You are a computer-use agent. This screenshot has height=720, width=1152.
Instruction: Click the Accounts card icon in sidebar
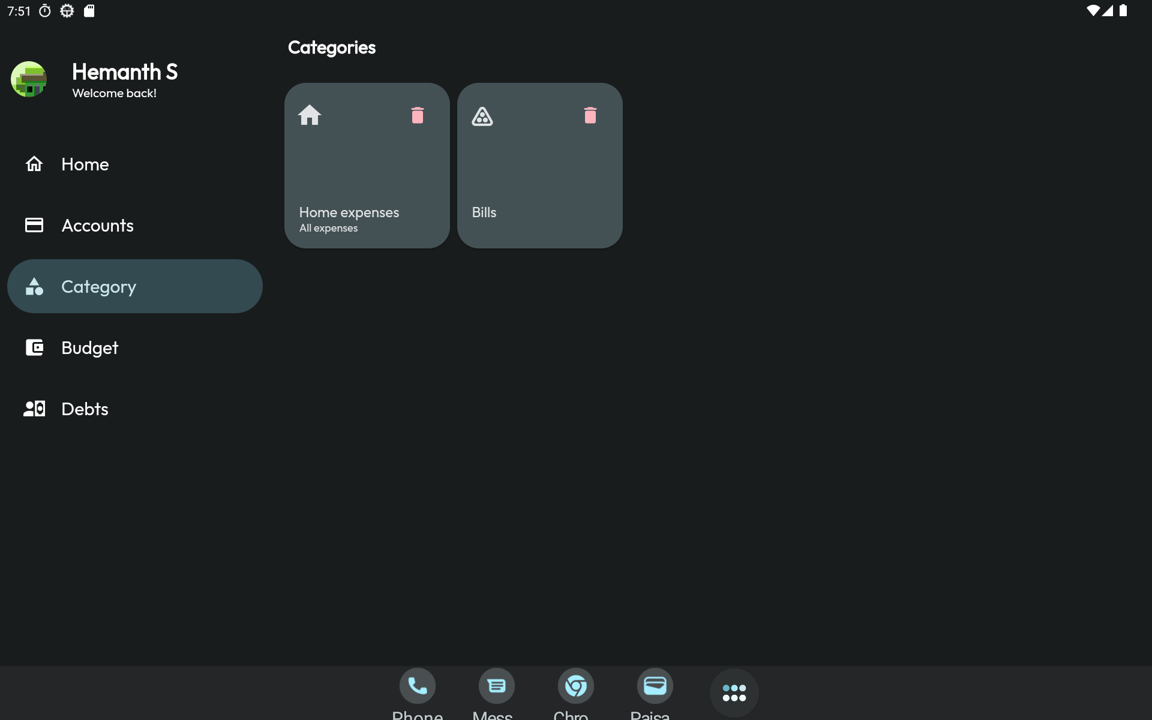coord(34,225)
